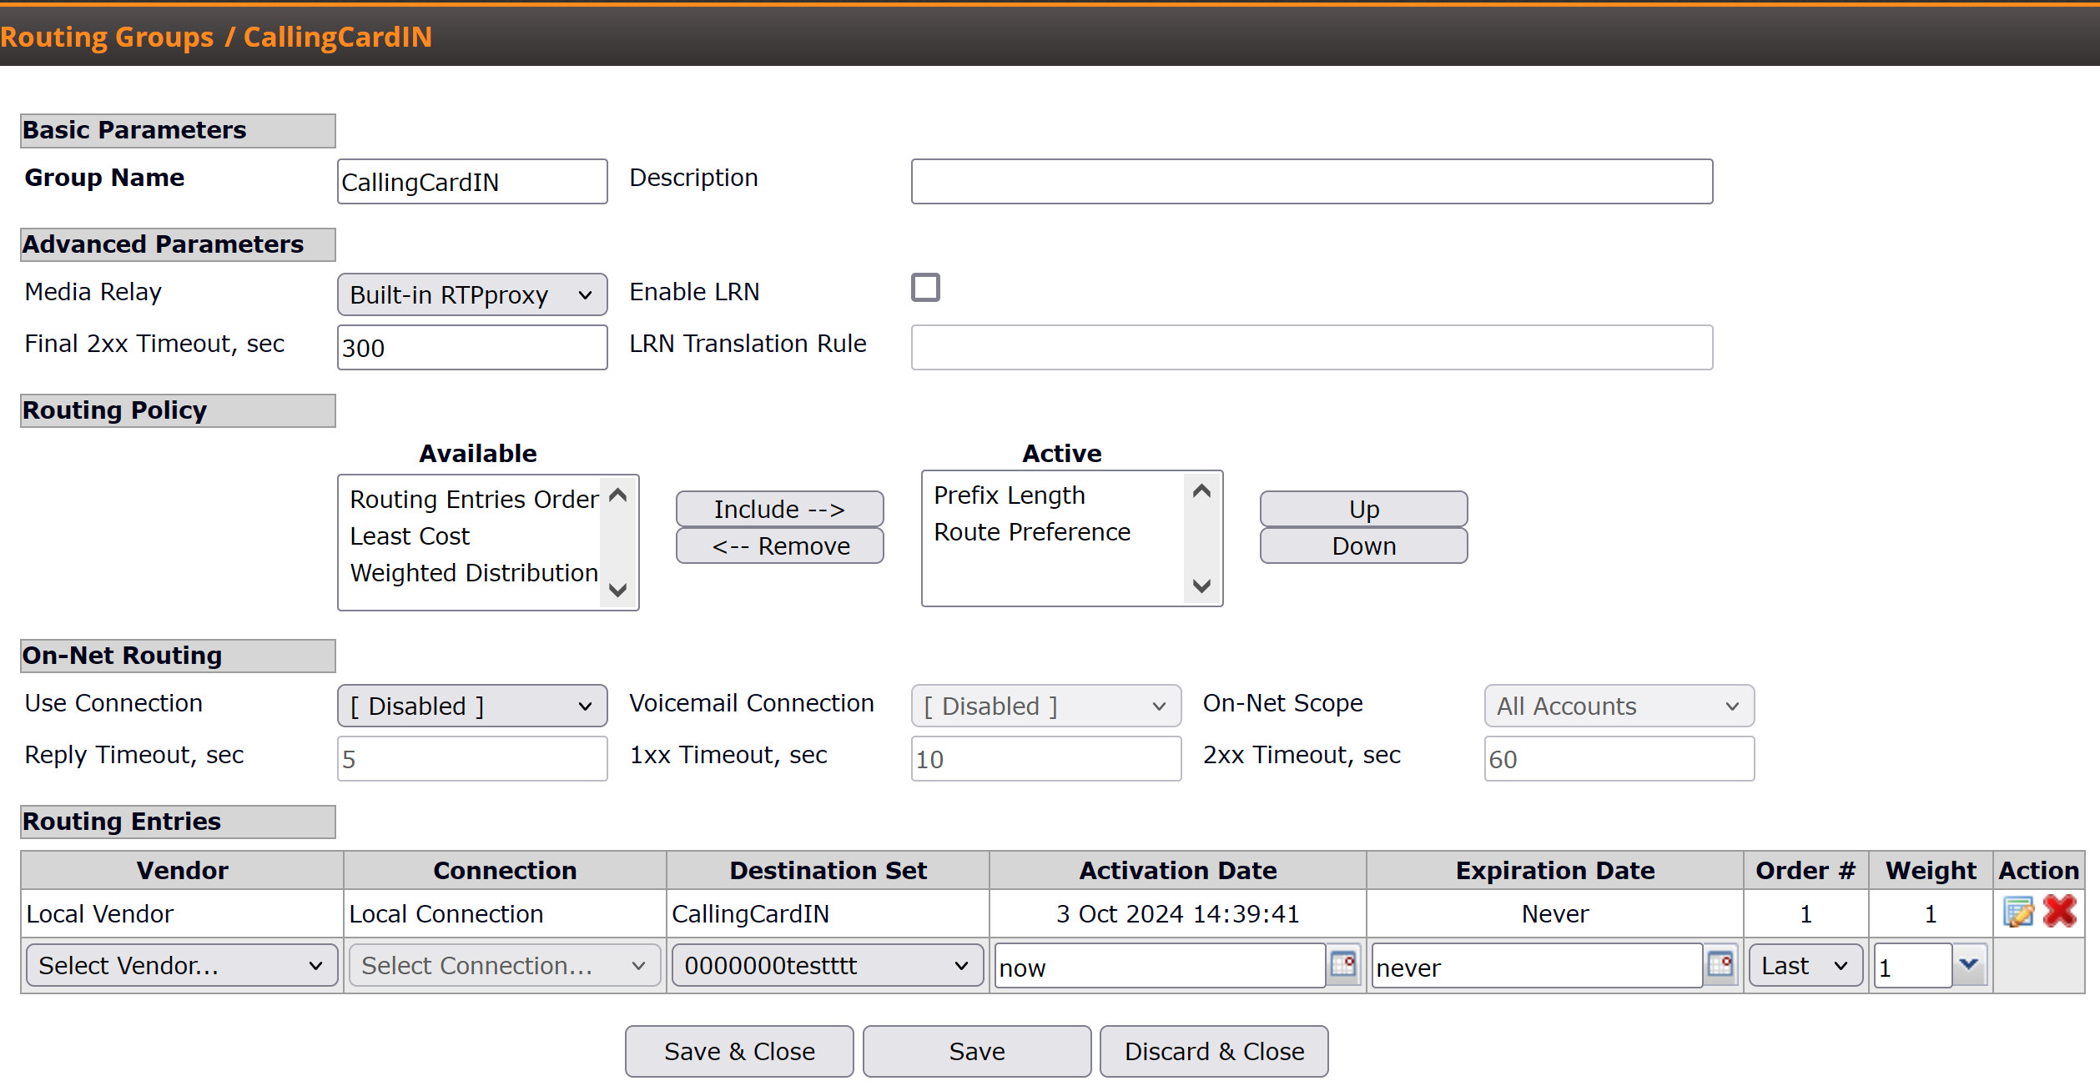Open the expiration date calendar picker
2100x1086 pixels.
[1720, 965]
